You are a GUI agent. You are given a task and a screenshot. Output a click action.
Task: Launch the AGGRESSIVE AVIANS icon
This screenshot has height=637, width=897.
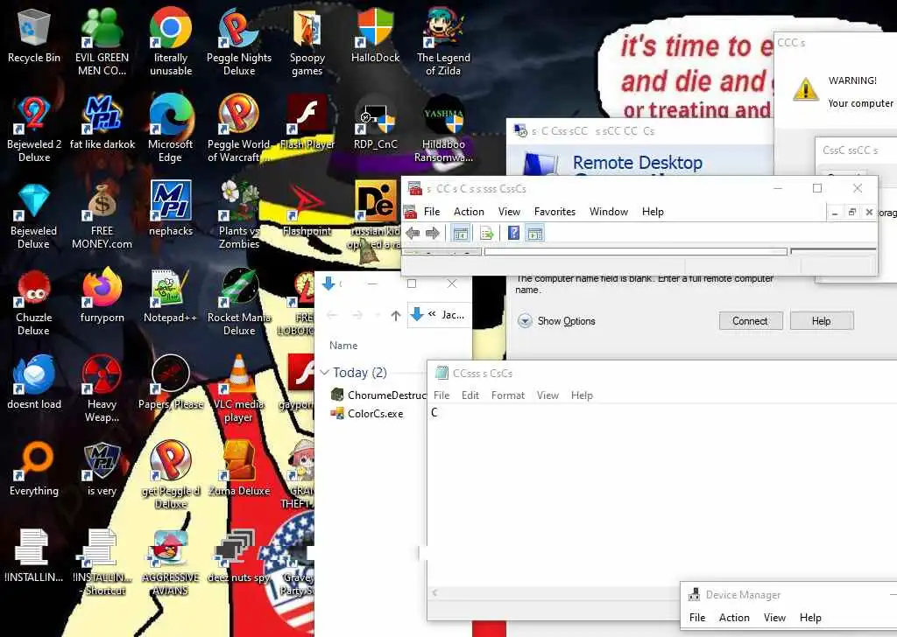[x=171, y=562]
